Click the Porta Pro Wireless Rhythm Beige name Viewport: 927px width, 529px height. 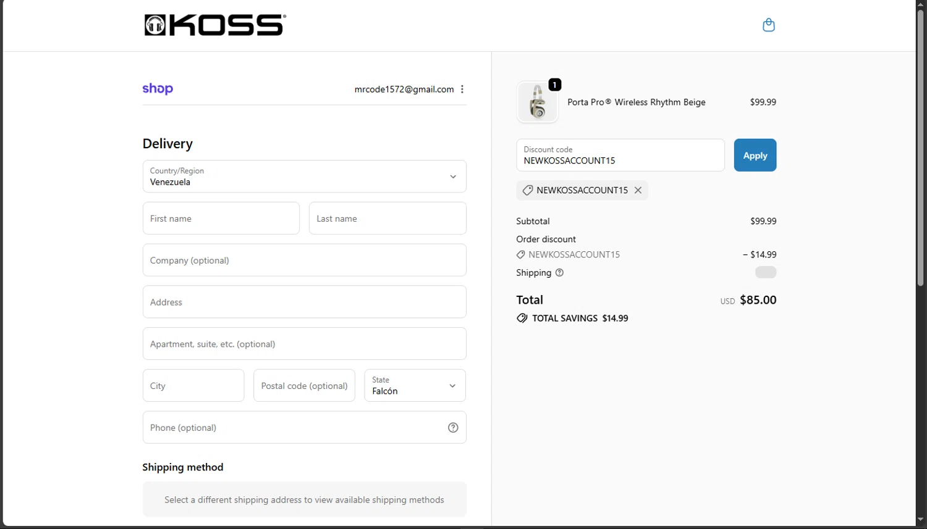point(637,102)
